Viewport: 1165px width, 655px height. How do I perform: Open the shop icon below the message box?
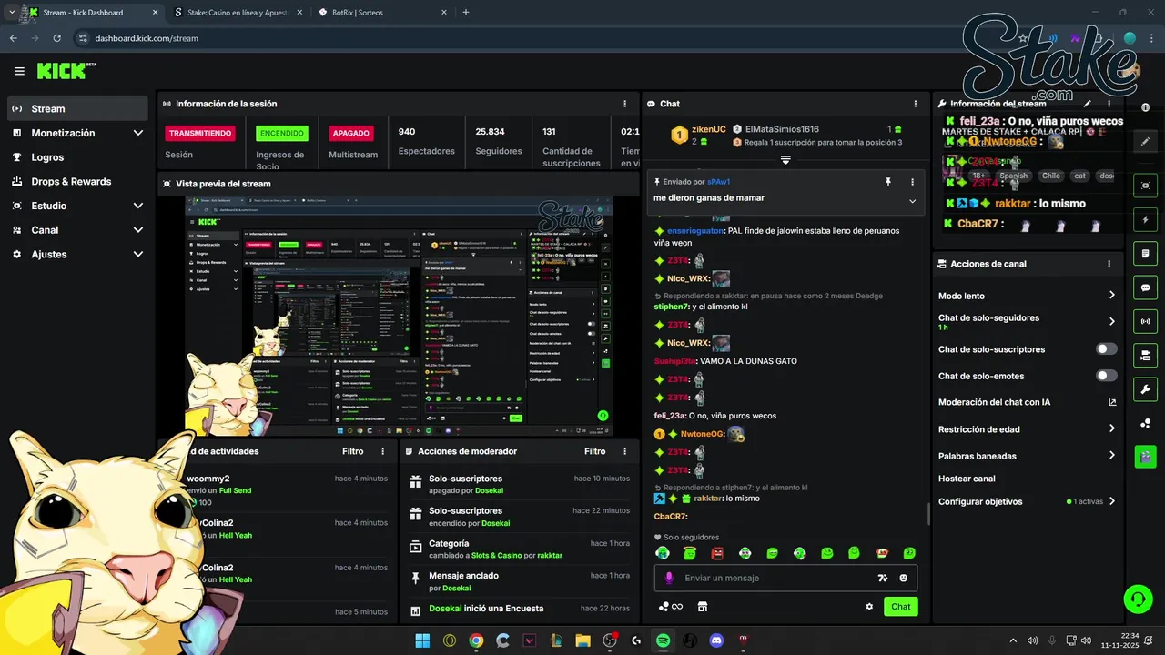click(x=702, y=607)
